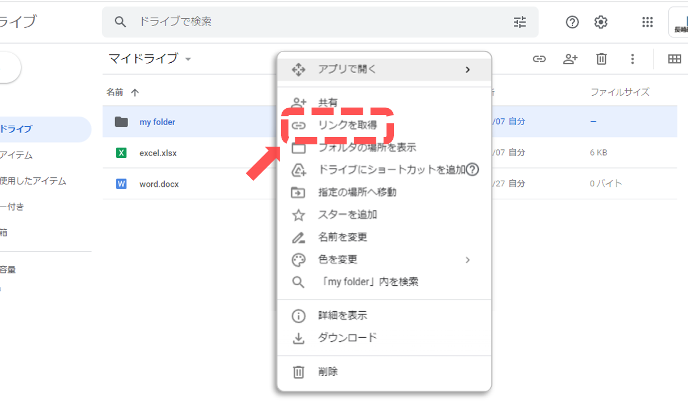Open the Google apps grid icon
Image resolution: width=688 pixels, height=420 pixels.
tap(647, 22)
